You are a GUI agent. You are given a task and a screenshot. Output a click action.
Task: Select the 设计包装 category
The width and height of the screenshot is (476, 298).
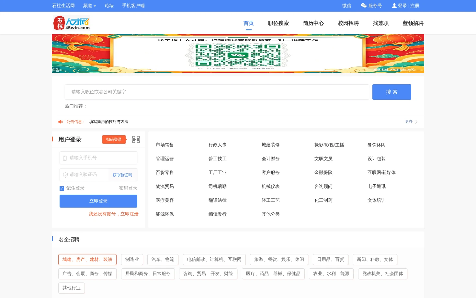377,159
